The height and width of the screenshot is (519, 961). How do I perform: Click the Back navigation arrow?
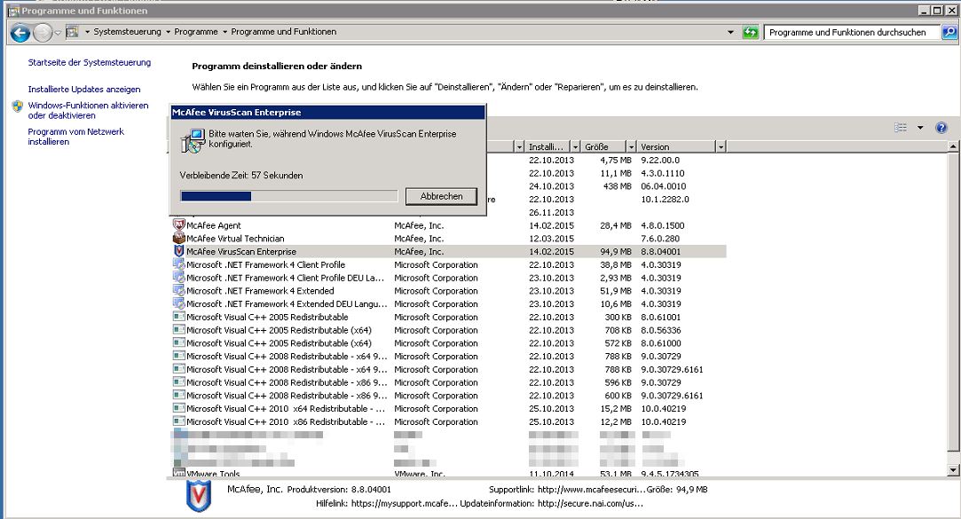[20, 33]
